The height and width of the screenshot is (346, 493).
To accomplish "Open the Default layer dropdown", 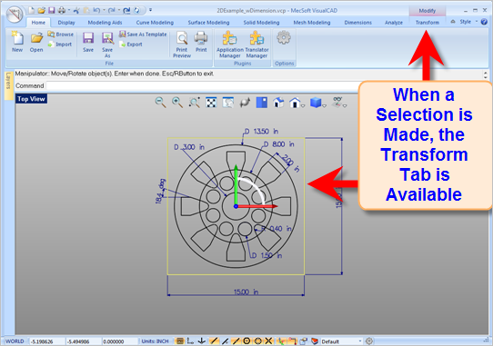I will point(341,341).
